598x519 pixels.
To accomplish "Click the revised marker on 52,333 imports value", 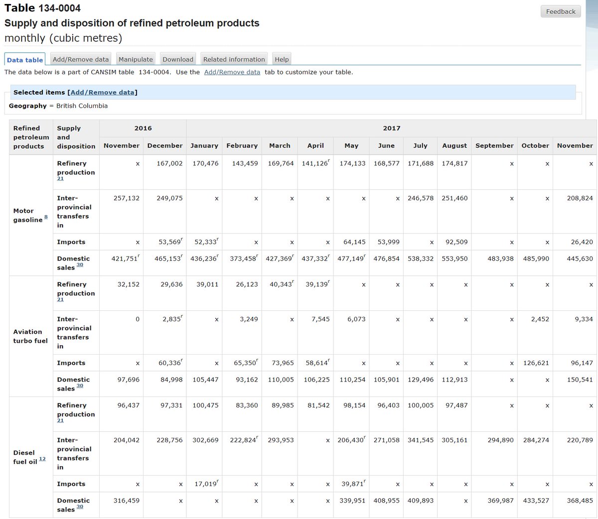I will tap(216, 240).
